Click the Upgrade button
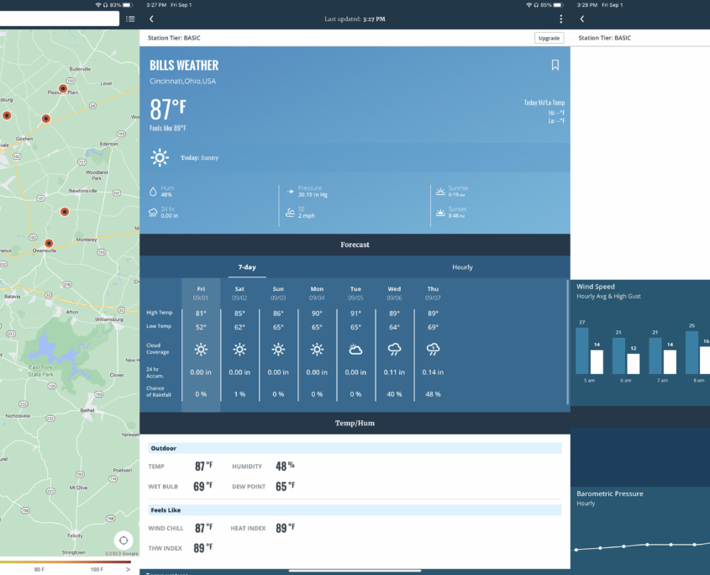710x575 pixels. coord(549,38)
